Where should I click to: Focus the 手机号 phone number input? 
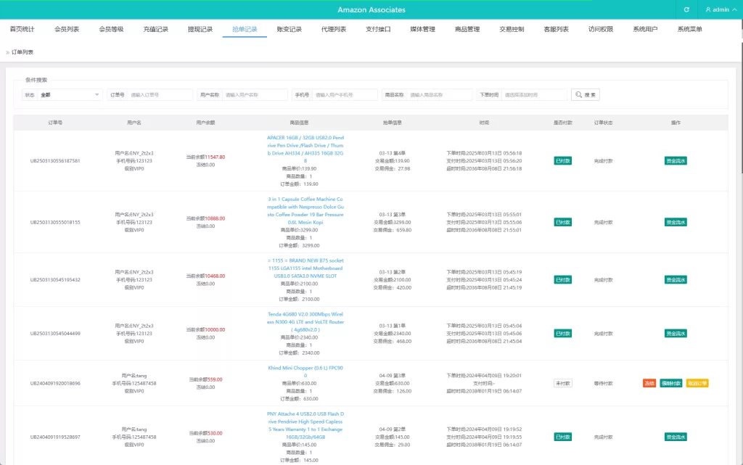click(345, 94)
